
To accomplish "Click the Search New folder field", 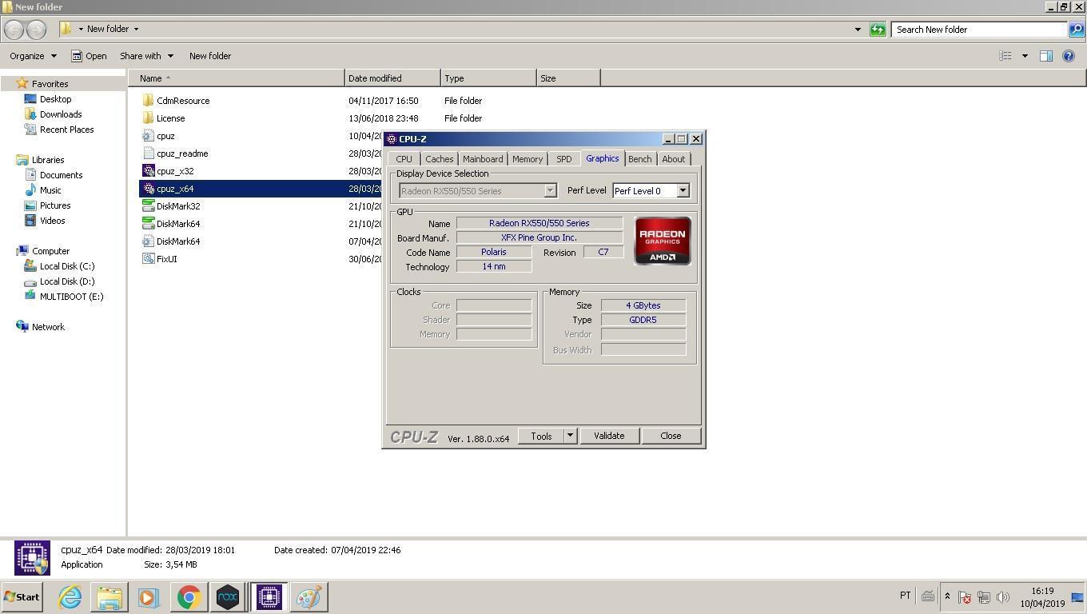I will point(979,30).
